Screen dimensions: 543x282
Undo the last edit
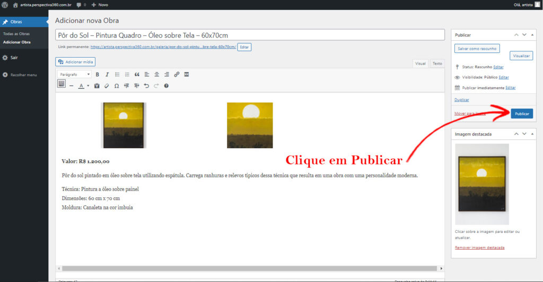tap(146, 86)
